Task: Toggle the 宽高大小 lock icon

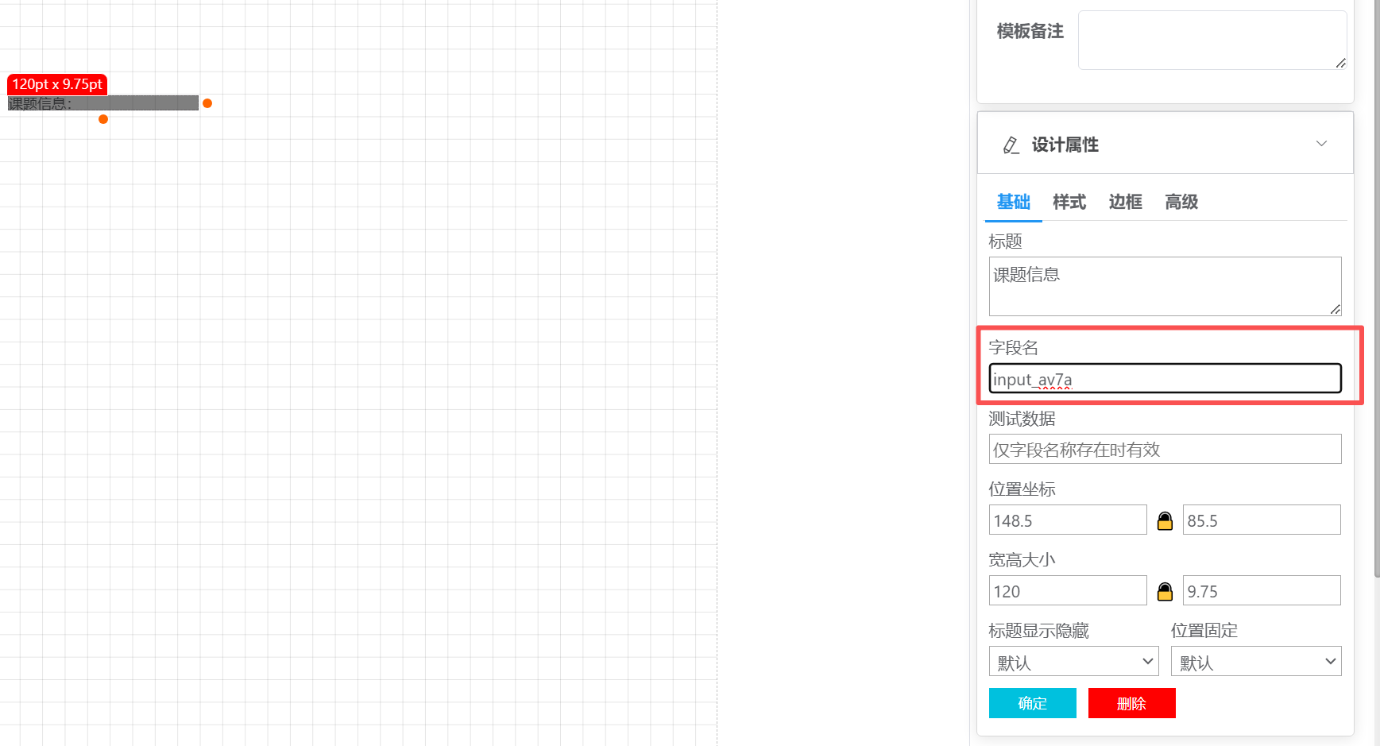Action: (x=1165, y=591)
